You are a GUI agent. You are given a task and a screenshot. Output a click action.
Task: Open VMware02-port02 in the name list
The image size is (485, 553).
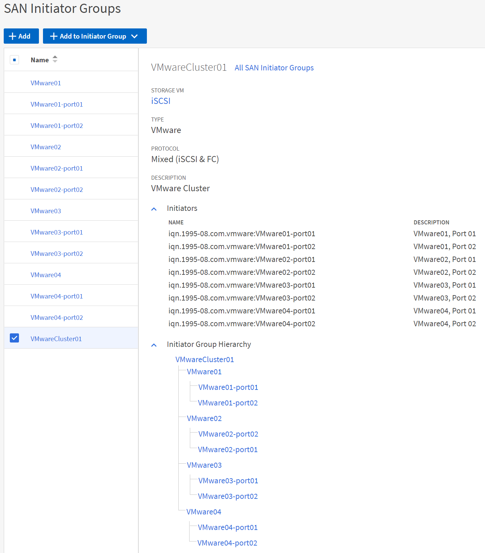(x=57, y=190)
